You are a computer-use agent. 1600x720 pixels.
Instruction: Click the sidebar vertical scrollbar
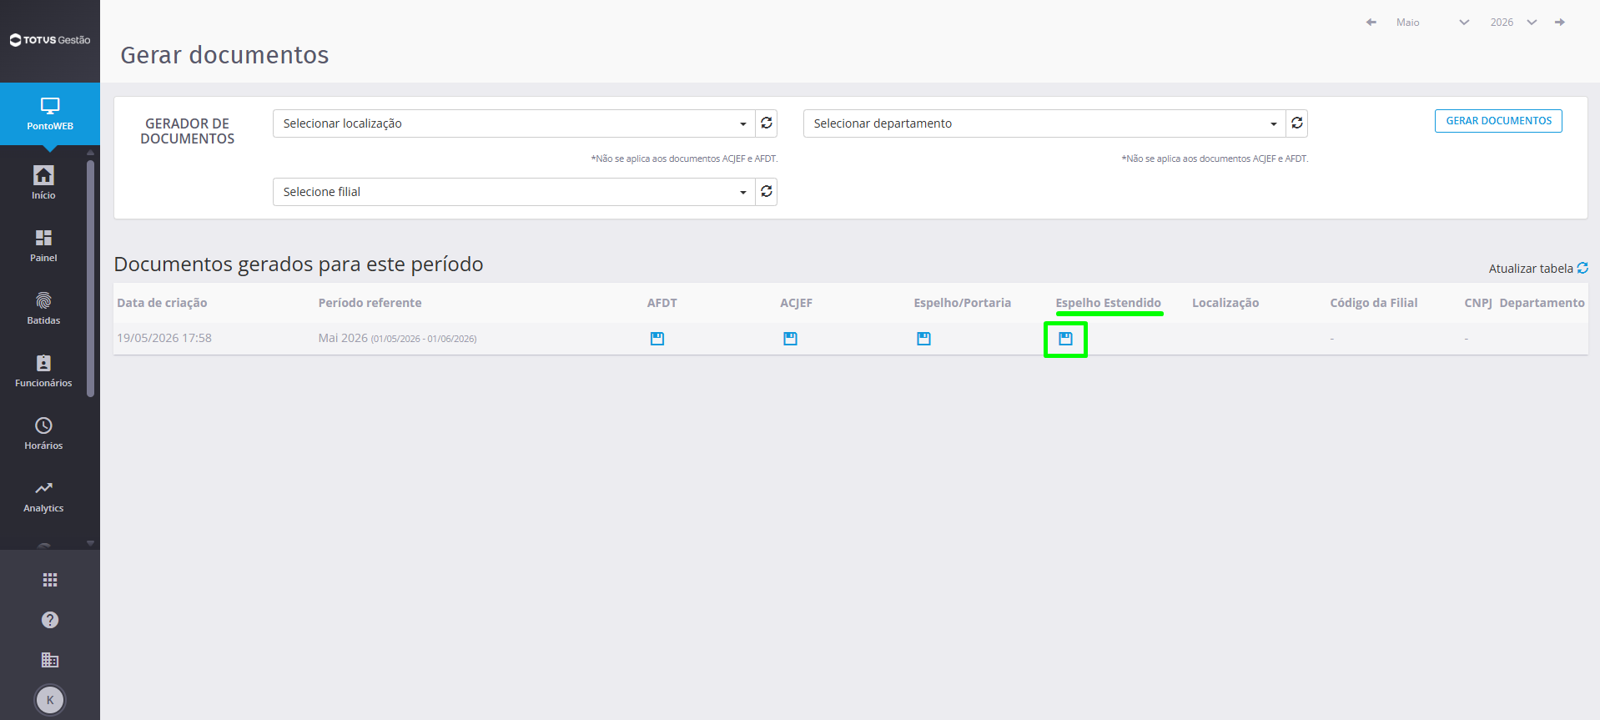coord(90,278)
